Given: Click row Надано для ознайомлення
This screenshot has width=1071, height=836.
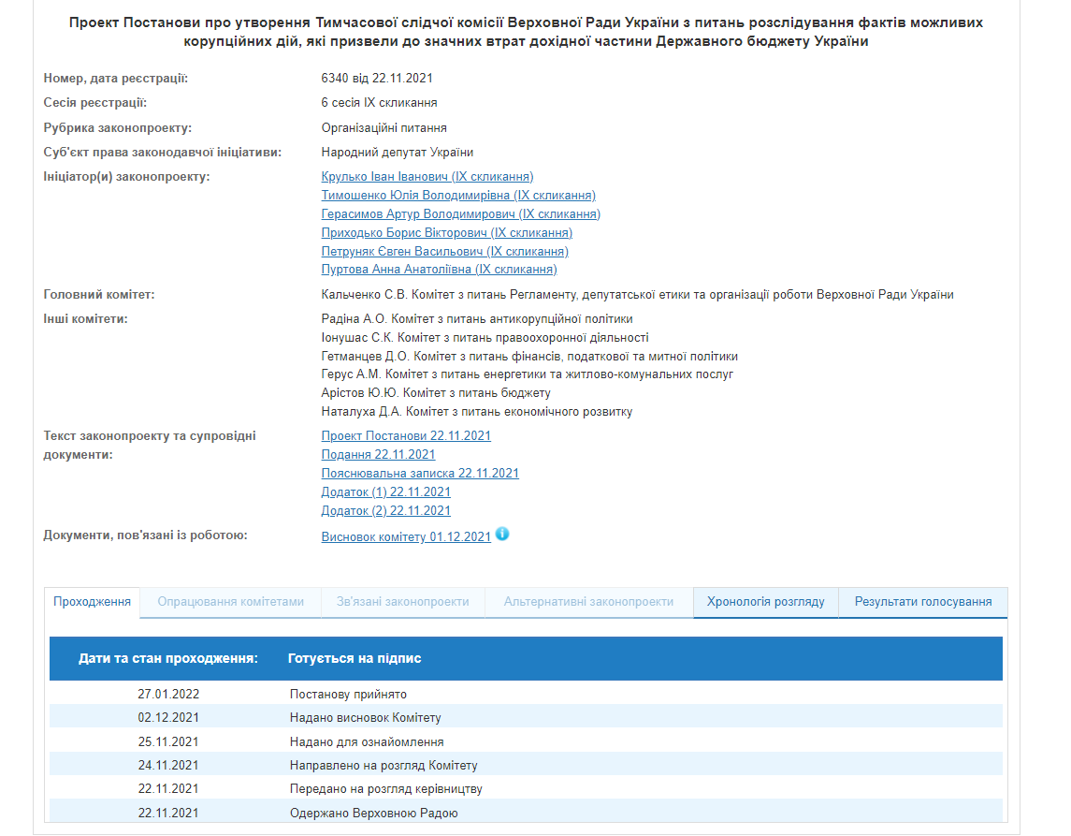Looking at the screenshot, I should (526, 741).
